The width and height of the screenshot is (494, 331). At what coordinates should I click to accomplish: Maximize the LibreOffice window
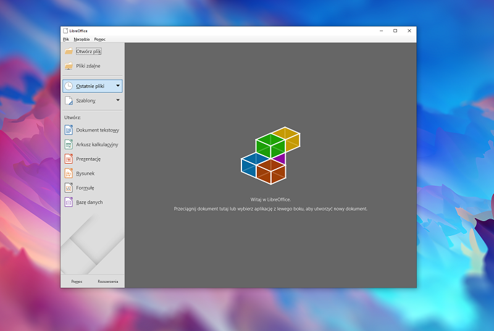[x=395, y=30]
